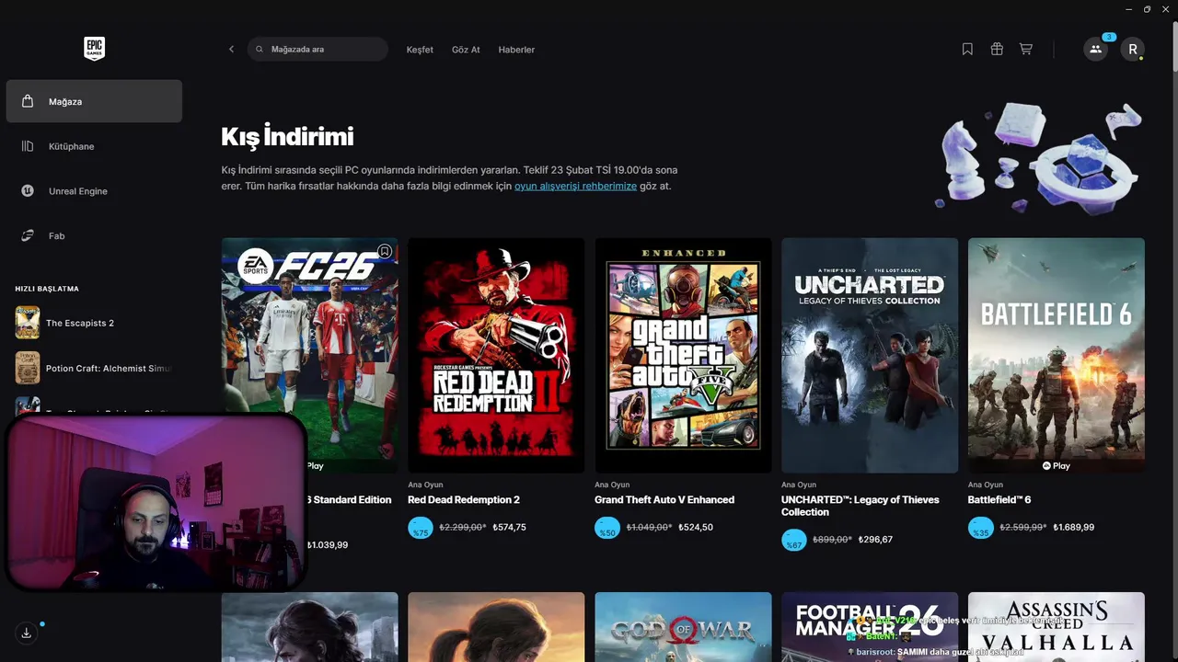Viewport: 1178px width, 662px height.
Task: Open the Grand Theft Auto V cover art
Action: (x=683, y=355)
